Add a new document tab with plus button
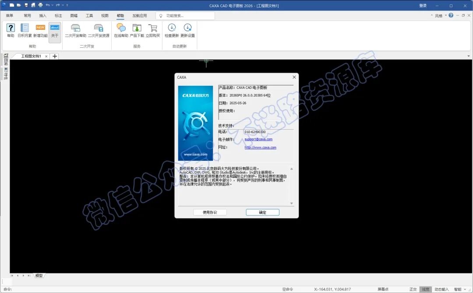Screen dimensions: 473x293 [x=55, y=56]
